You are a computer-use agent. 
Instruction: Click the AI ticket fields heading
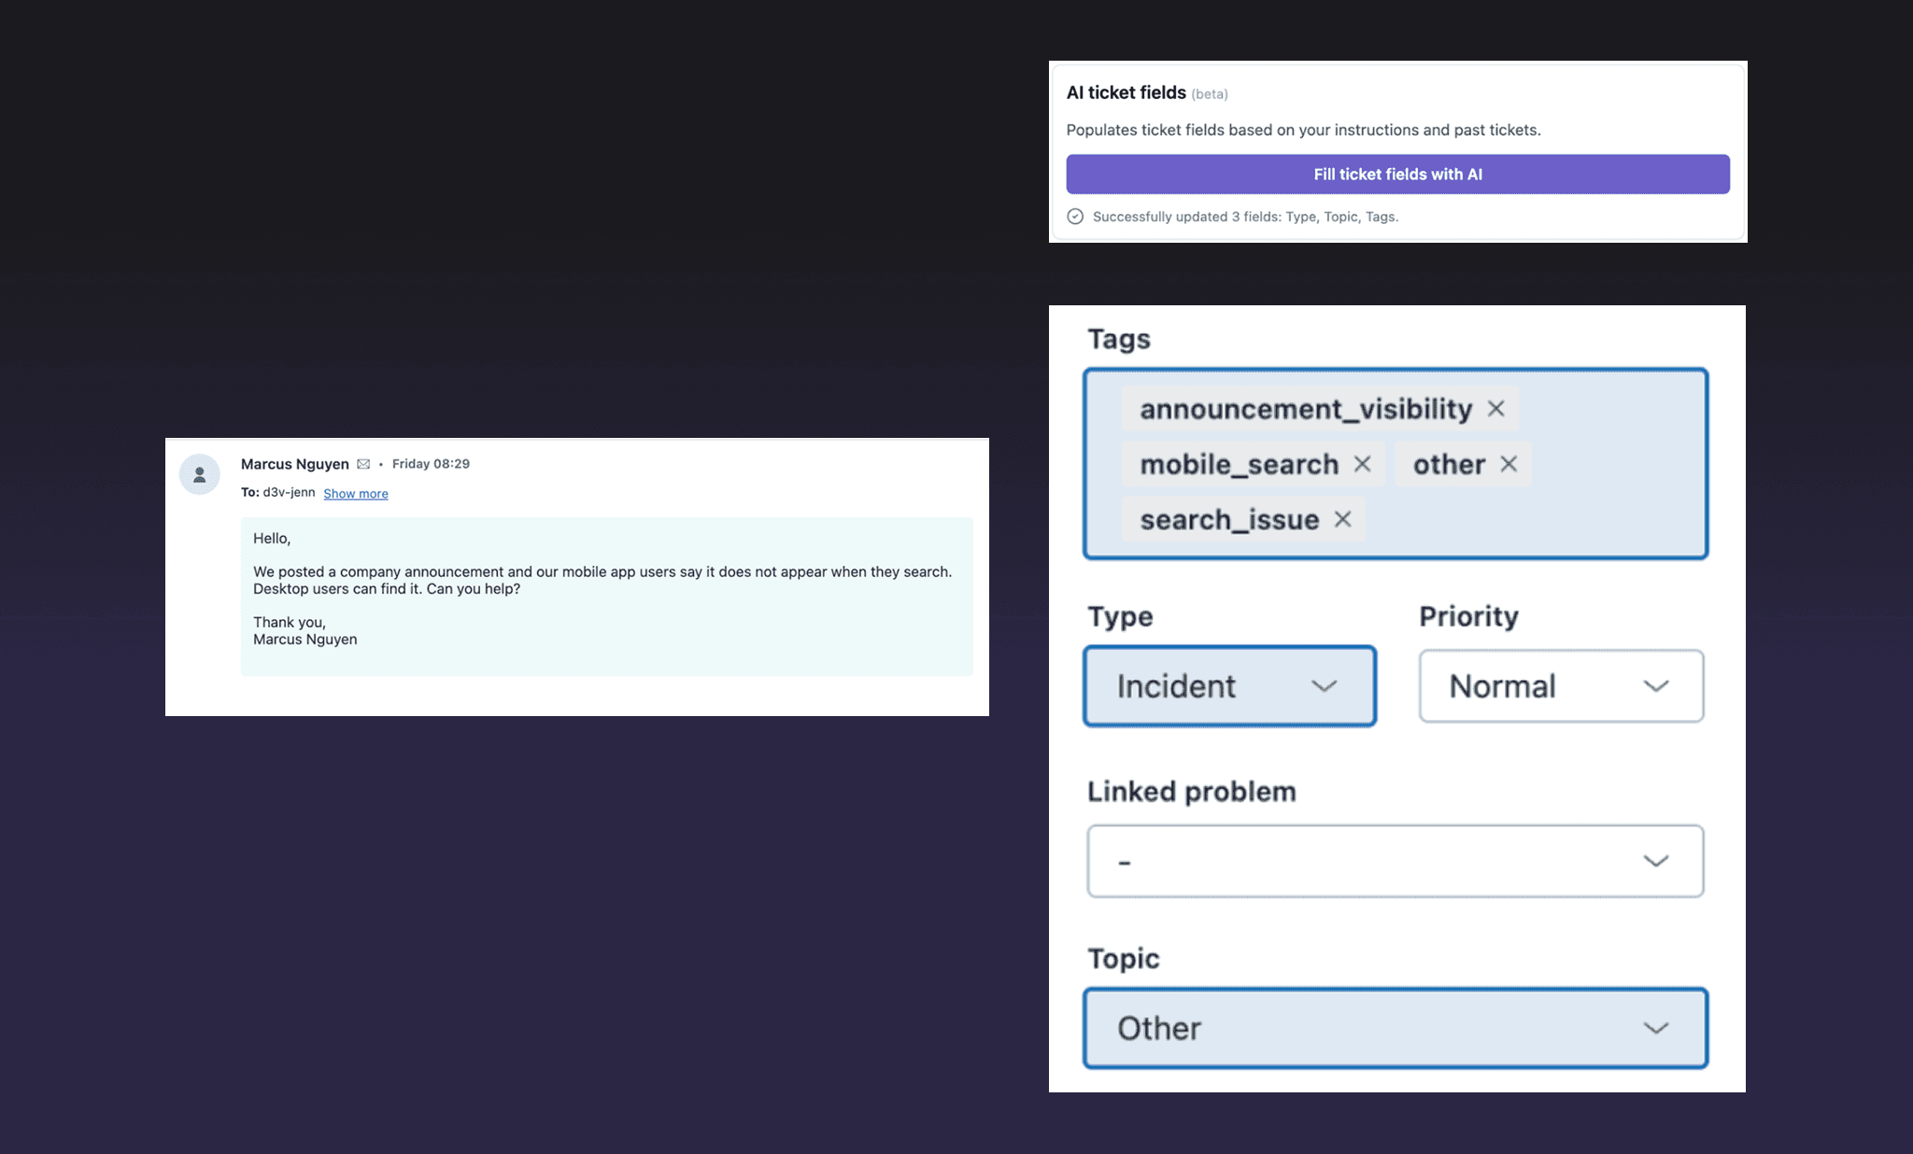tap(1125, 92)
